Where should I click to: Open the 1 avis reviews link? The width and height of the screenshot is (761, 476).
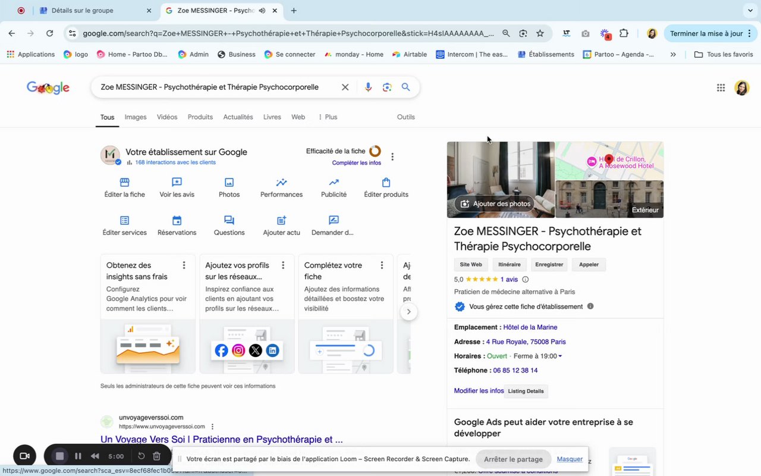[509, 280]
